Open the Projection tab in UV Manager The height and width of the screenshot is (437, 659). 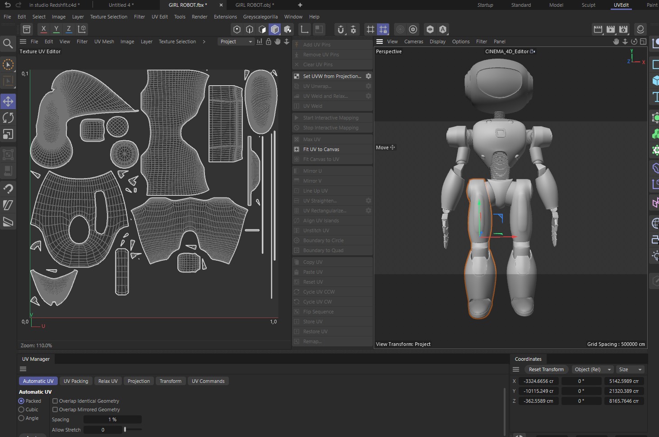[x=139, y=381]
